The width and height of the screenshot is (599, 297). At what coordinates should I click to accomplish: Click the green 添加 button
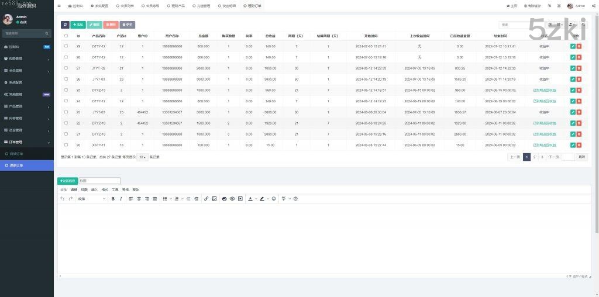coord(78,25)
